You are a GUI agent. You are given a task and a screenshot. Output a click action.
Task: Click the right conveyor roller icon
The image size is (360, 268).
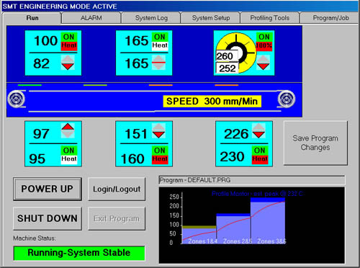(287, 99)
